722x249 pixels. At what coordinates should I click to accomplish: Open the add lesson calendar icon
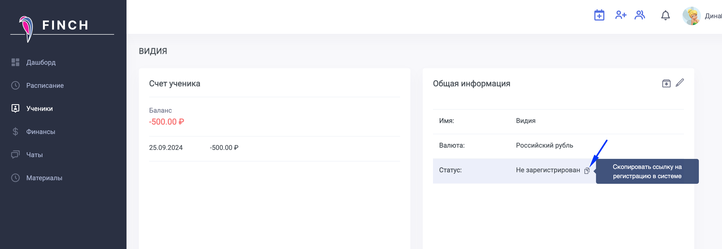tap(599, 15)
